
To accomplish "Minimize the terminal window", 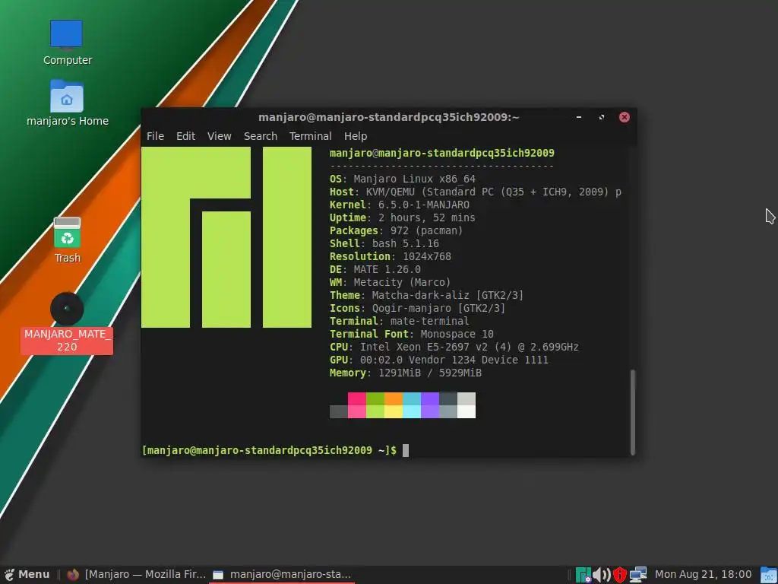I will 578,117.
